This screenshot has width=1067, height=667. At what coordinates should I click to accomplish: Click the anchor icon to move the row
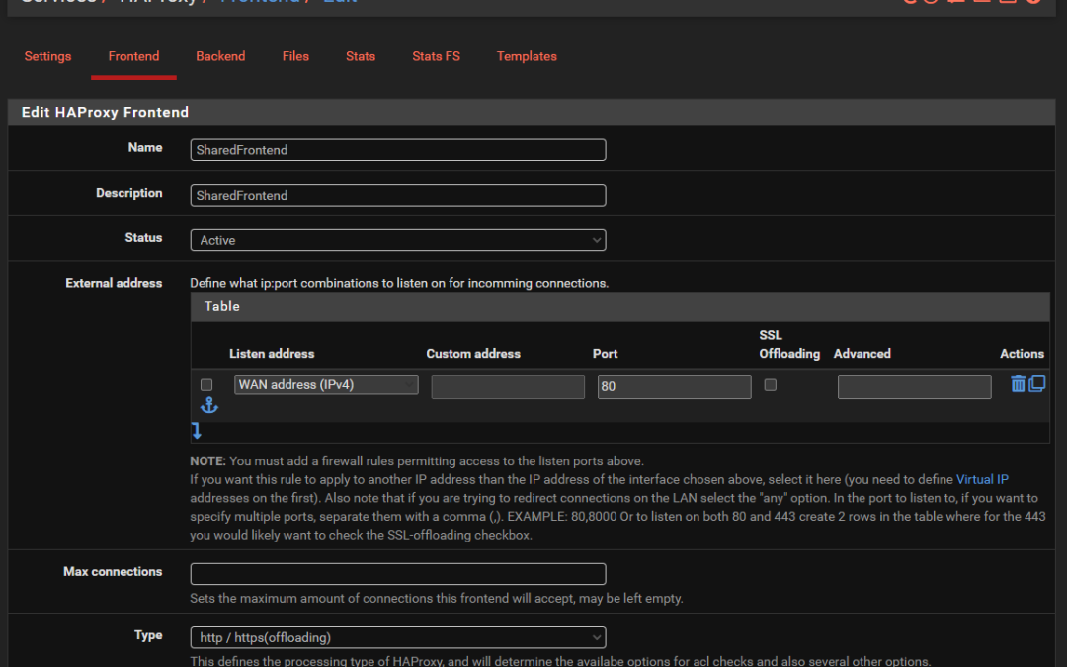coord(208,406)
